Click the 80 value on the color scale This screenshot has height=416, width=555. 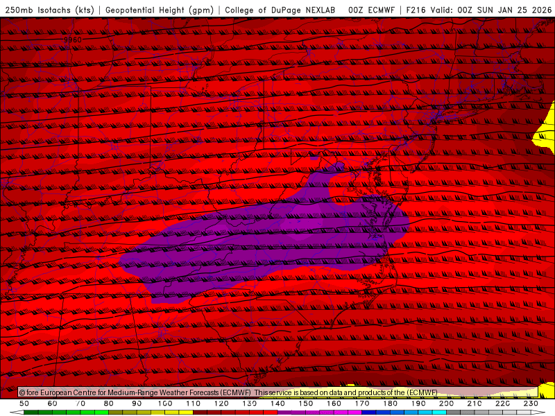click(x=109, y=404)
